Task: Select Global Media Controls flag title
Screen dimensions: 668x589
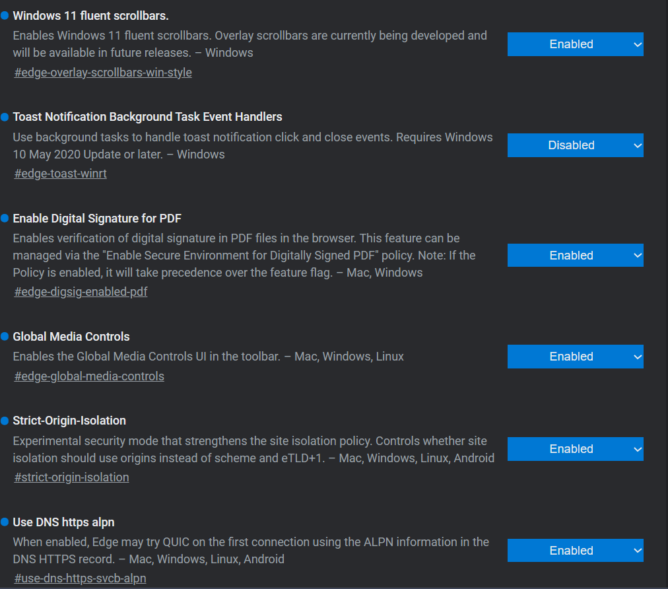Action: pyautogui.click(x=71, y=337)
